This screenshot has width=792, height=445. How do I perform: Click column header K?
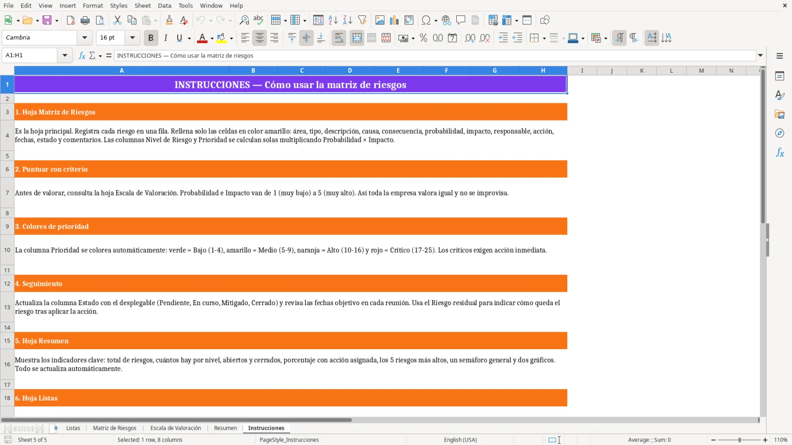click(642, 71)
